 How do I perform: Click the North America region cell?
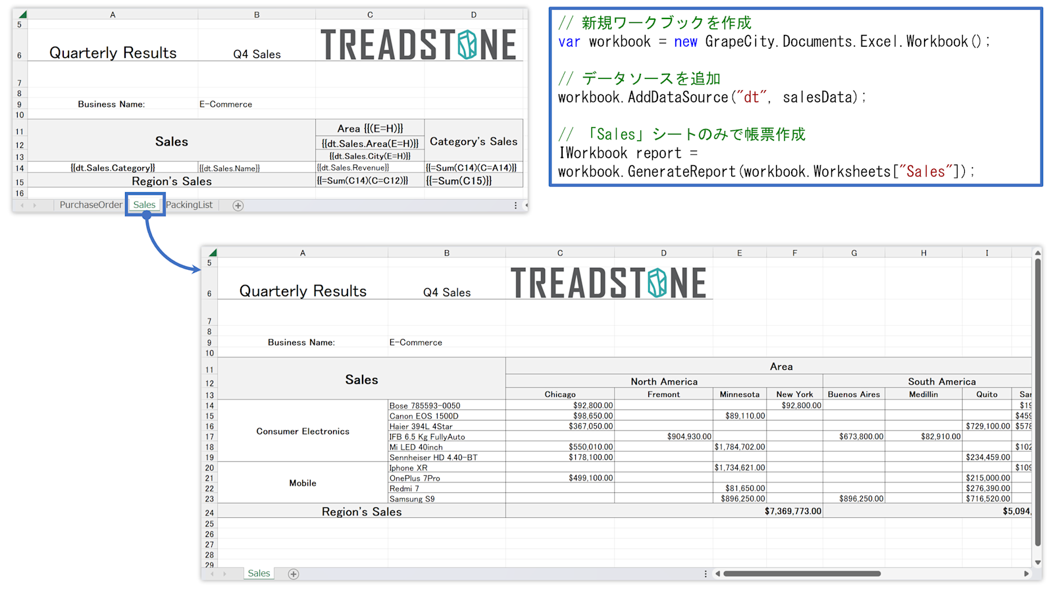(664, 382)
